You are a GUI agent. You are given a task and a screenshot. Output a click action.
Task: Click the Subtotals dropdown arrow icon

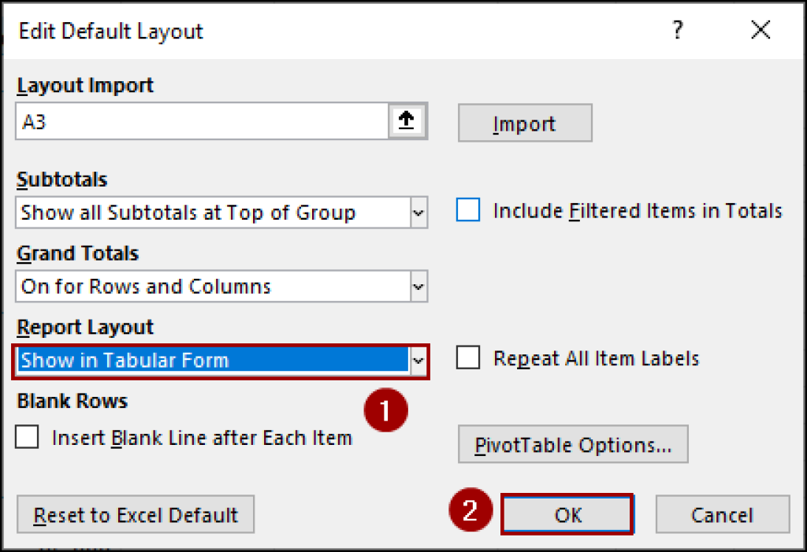(x=418, y=212)
